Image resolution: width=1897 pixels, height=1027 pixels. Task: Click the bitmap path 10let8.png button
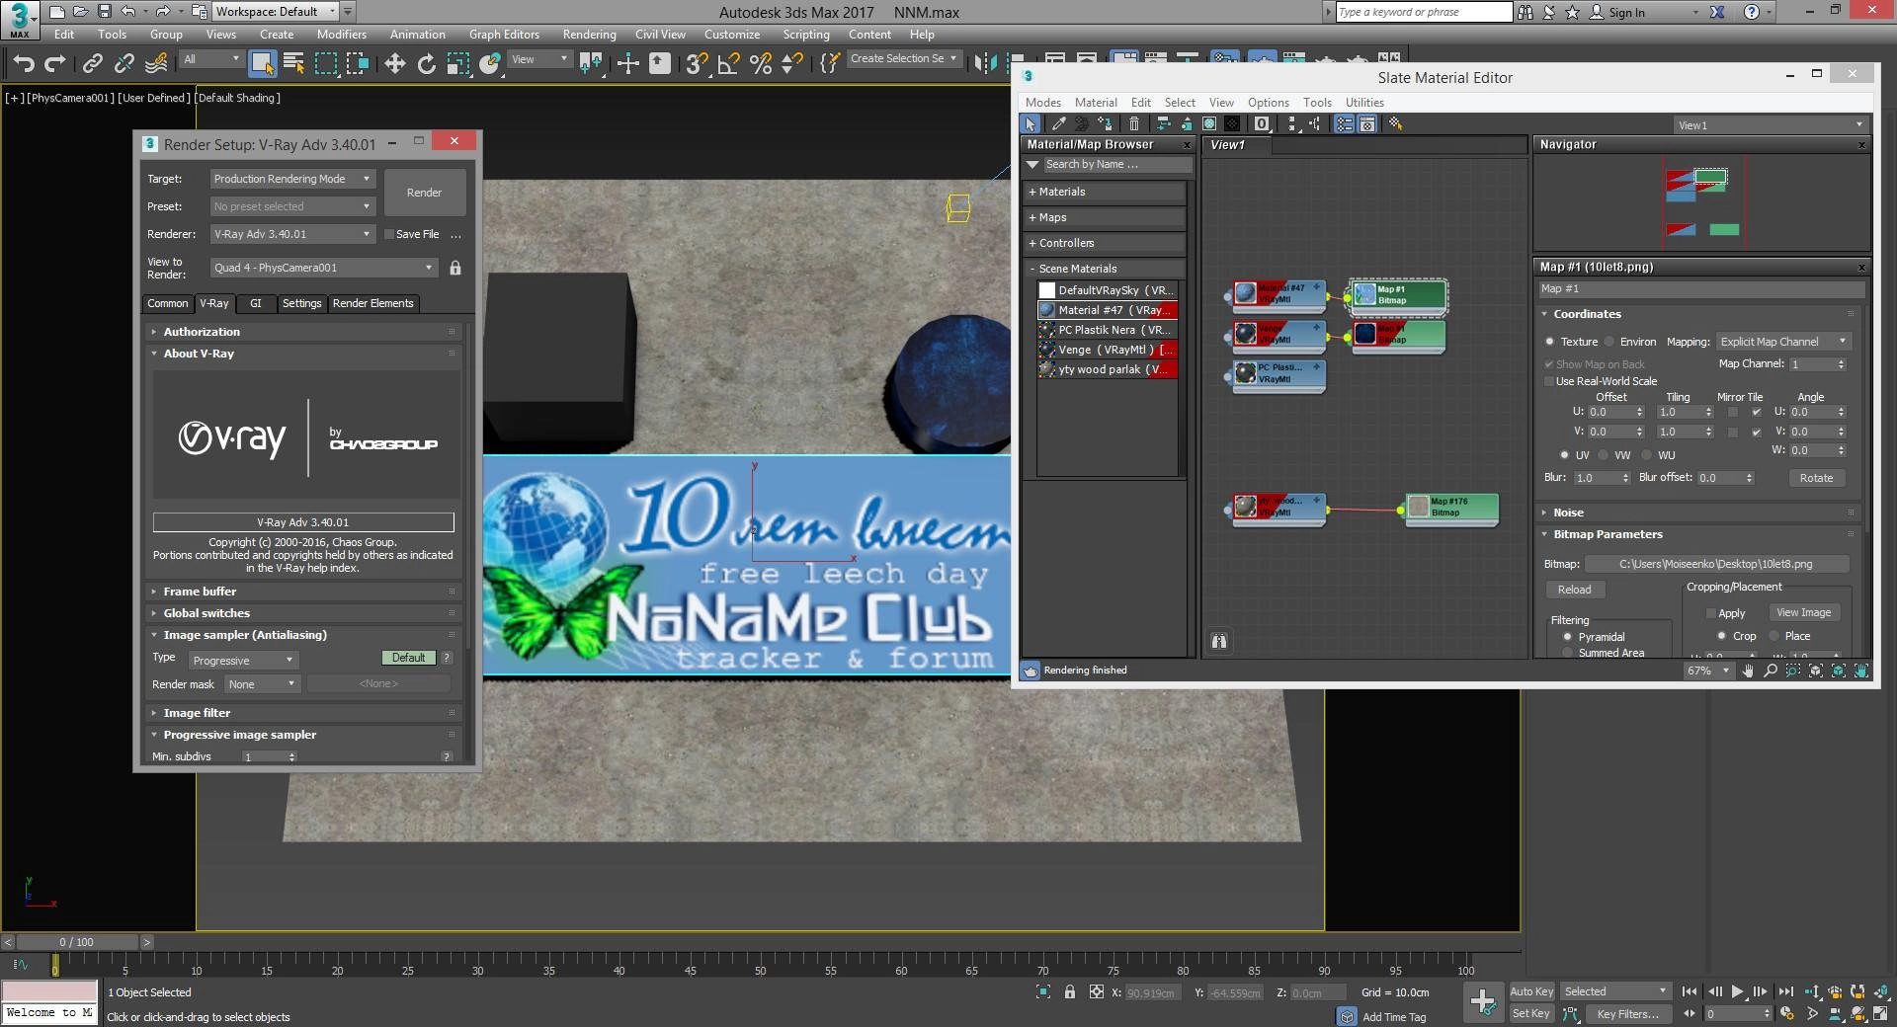click(x=1716, y=564)
